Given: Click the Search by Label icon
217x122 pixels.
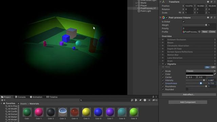Looking at the screenshot, I should [x=140, y=100].
